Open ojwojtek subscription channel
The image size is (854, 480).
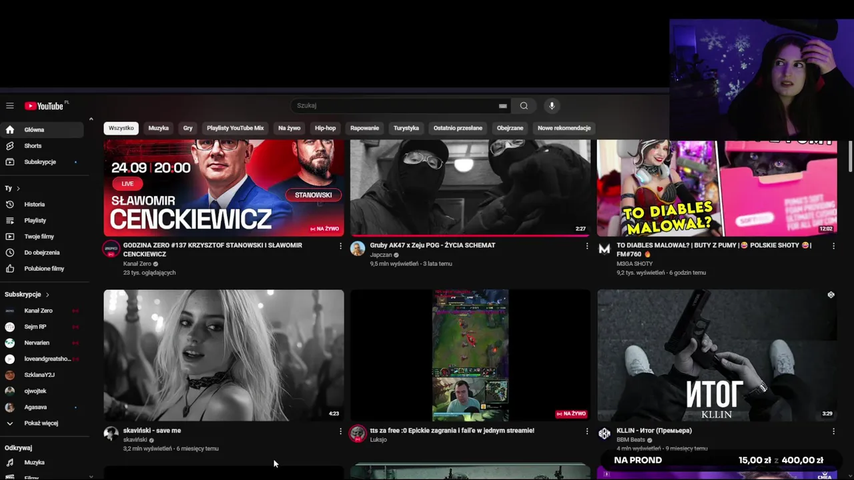point(42,391)
